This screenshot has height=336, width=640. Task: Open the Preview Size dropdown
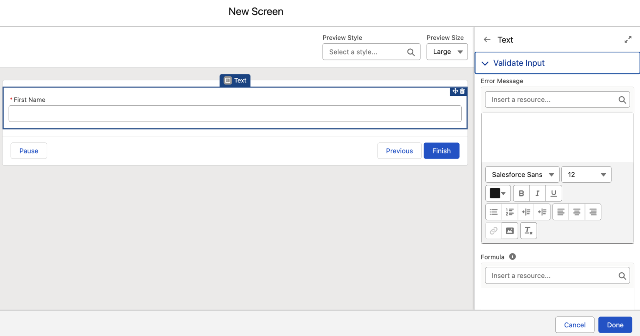point(447,52)
